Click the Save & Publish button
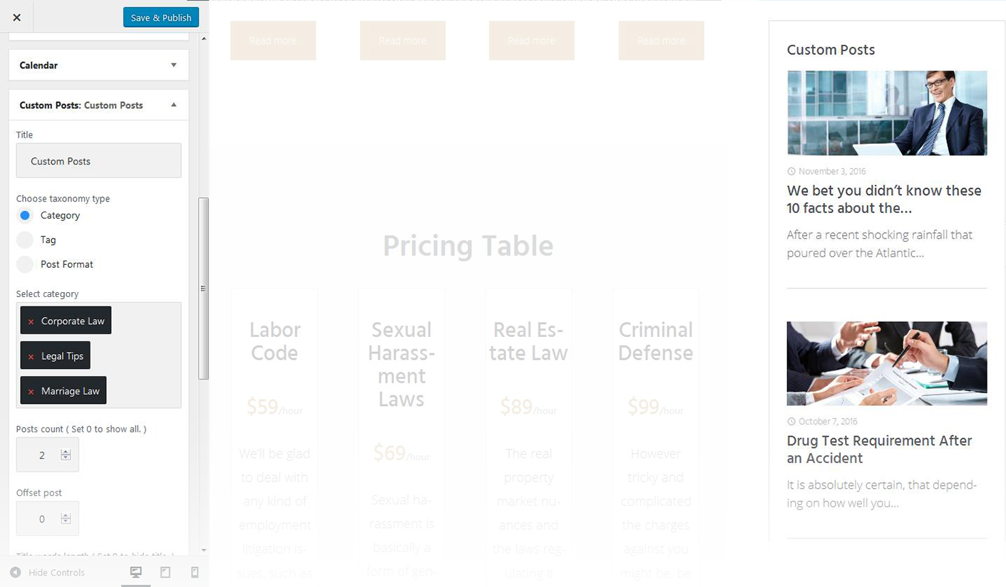The height and width of the screenshot is (587, 1006). pyautogui.click(x=160, y=18)
